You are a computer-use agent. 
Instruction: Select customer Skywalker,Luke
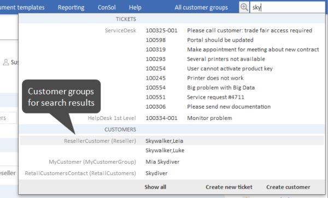(165, 151)
